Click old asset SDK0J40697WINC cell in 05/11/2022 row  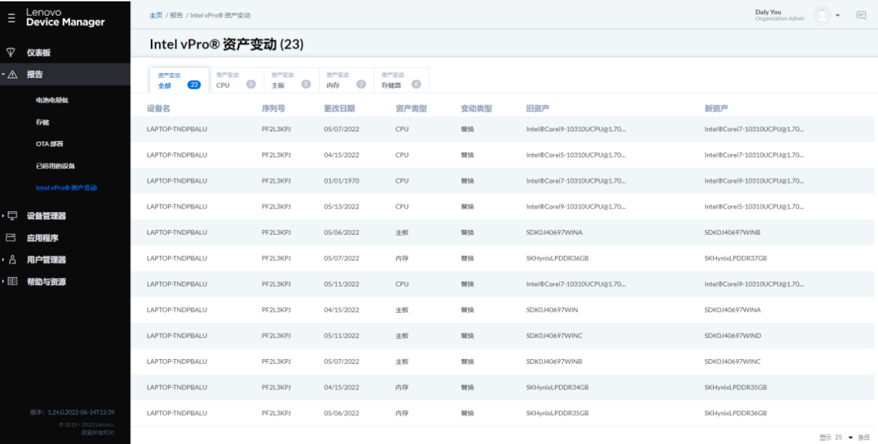(x=554, y=336)
